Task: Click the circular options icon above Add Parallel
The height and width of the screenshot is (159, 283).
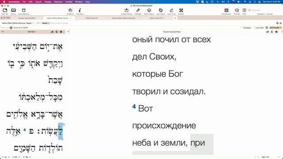Action: (277, 23)
